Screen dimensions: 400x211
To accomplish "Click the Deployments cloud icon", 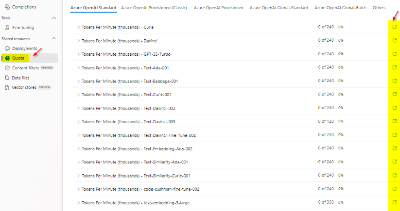I will (x=7, y=49).
